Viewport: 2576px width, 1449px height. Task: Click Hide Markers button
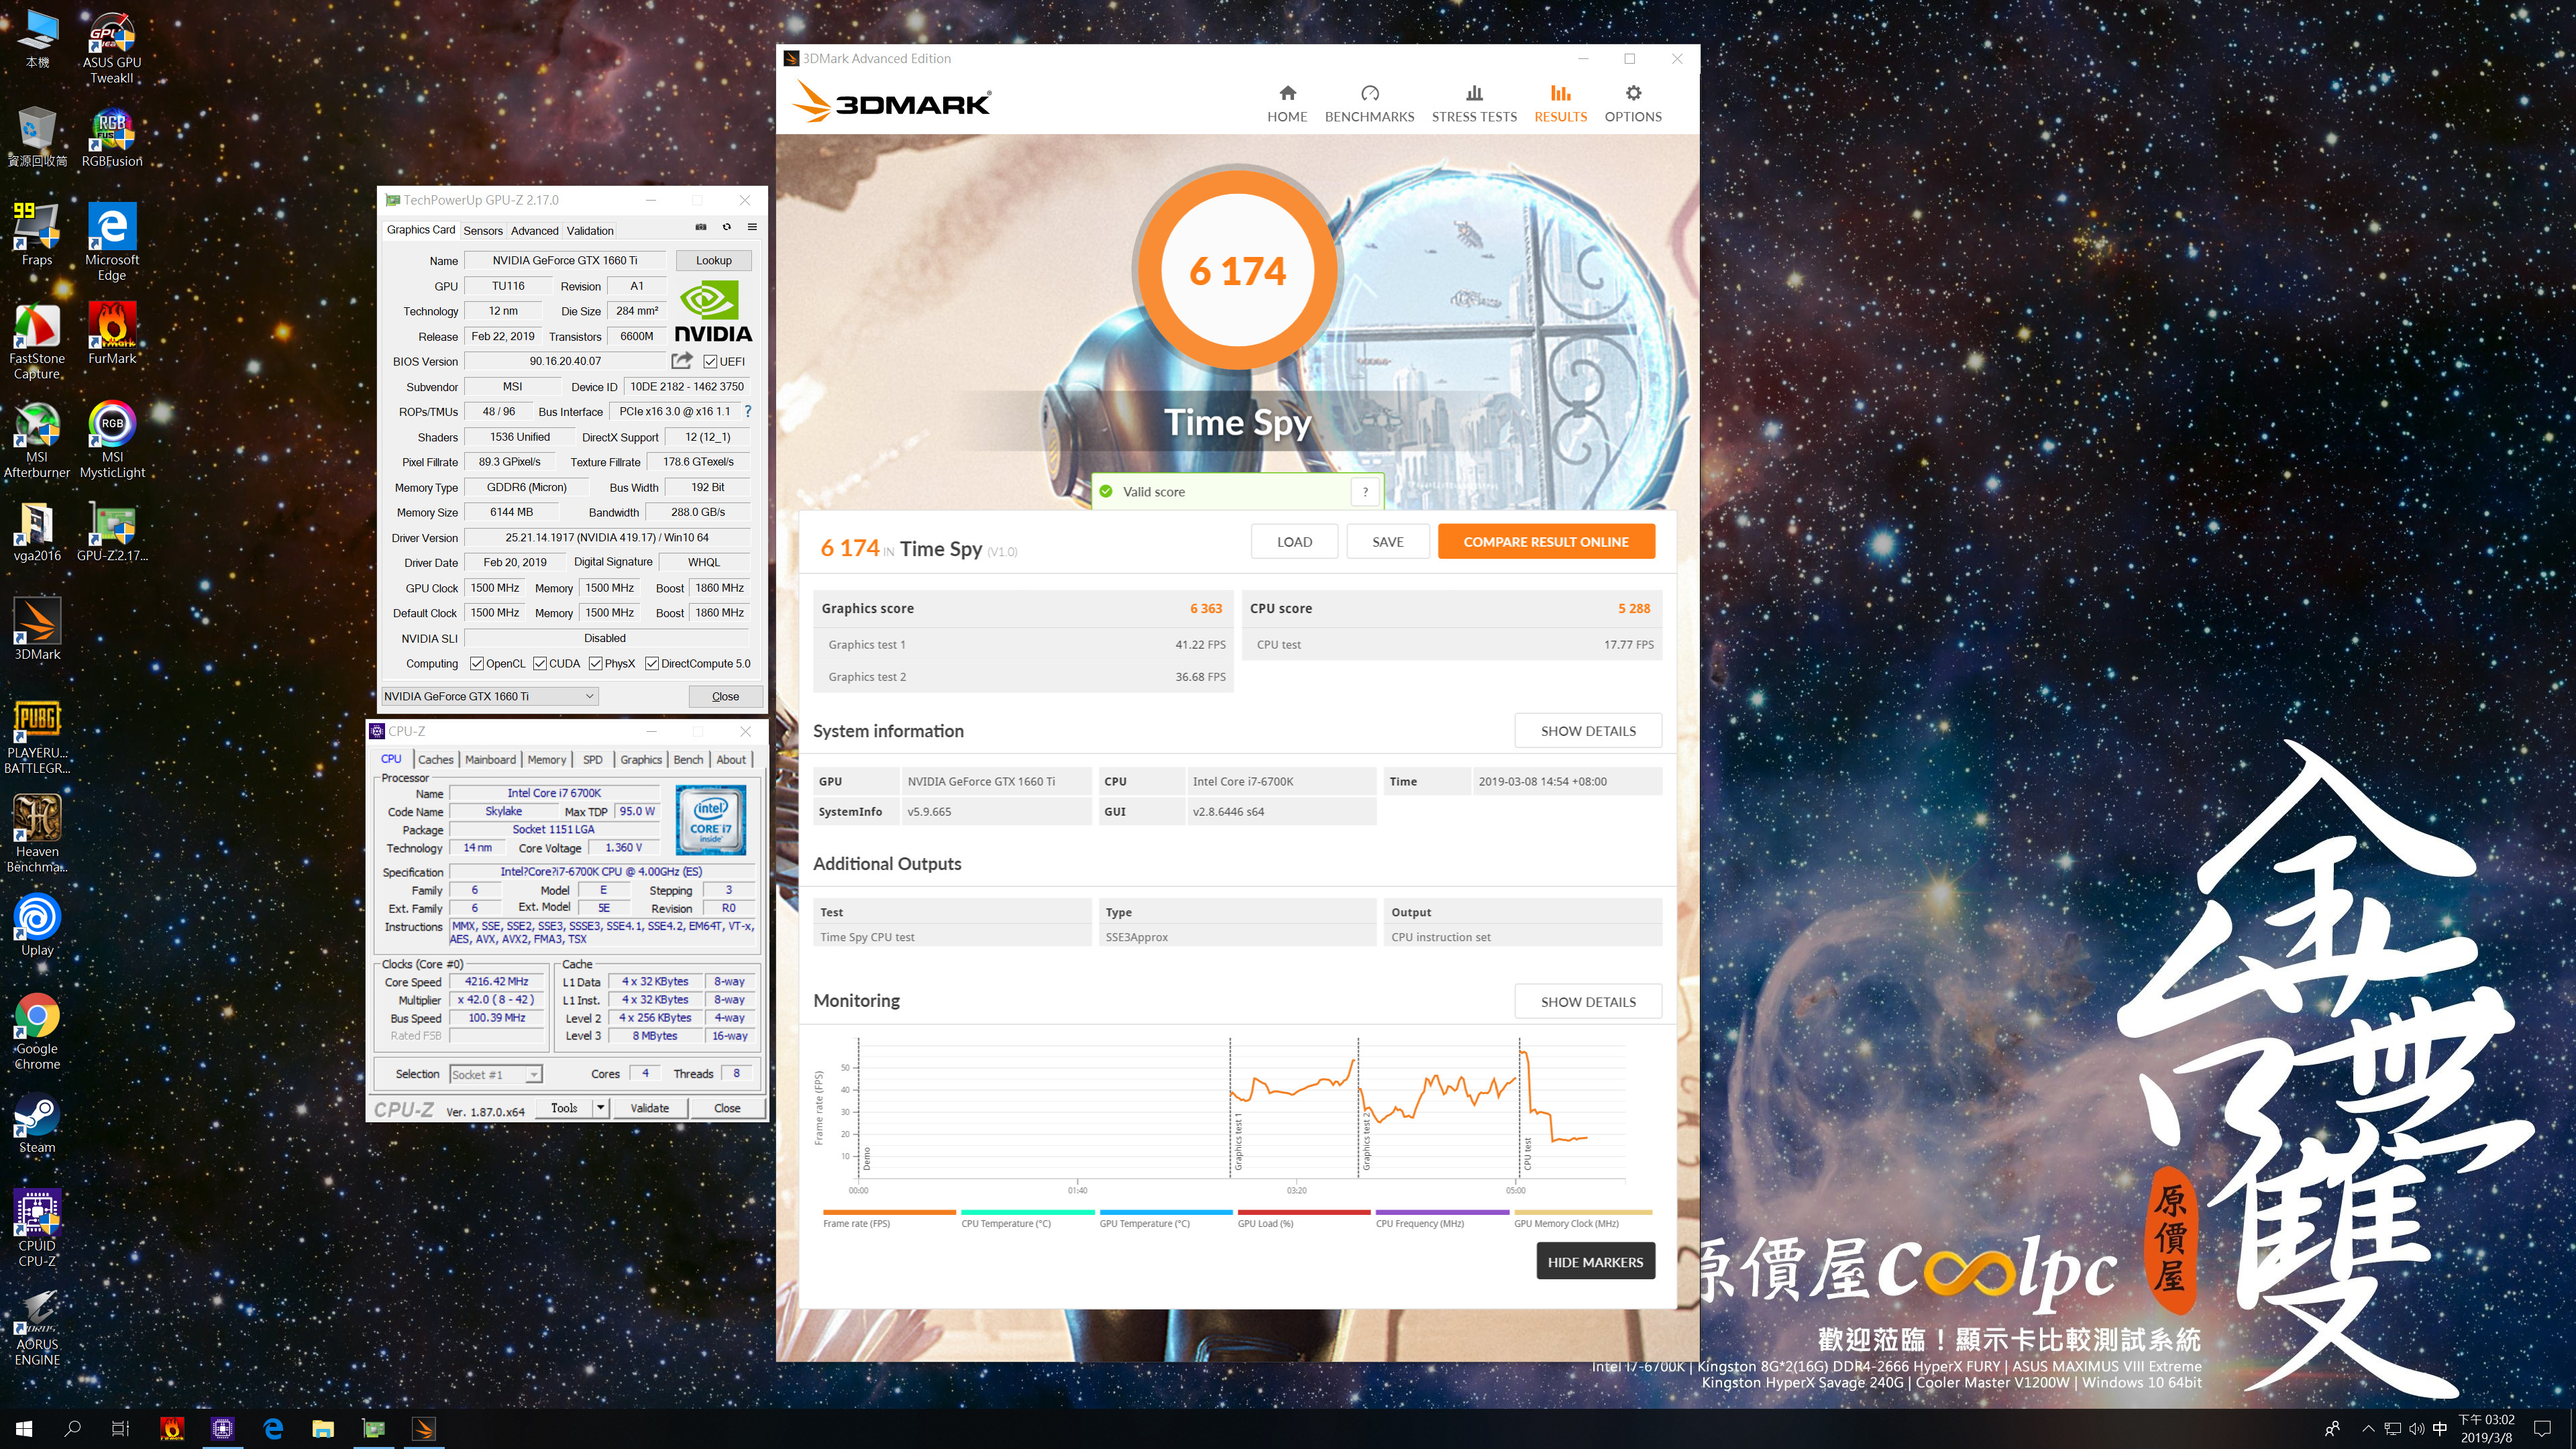(x=1595, y=1261)
